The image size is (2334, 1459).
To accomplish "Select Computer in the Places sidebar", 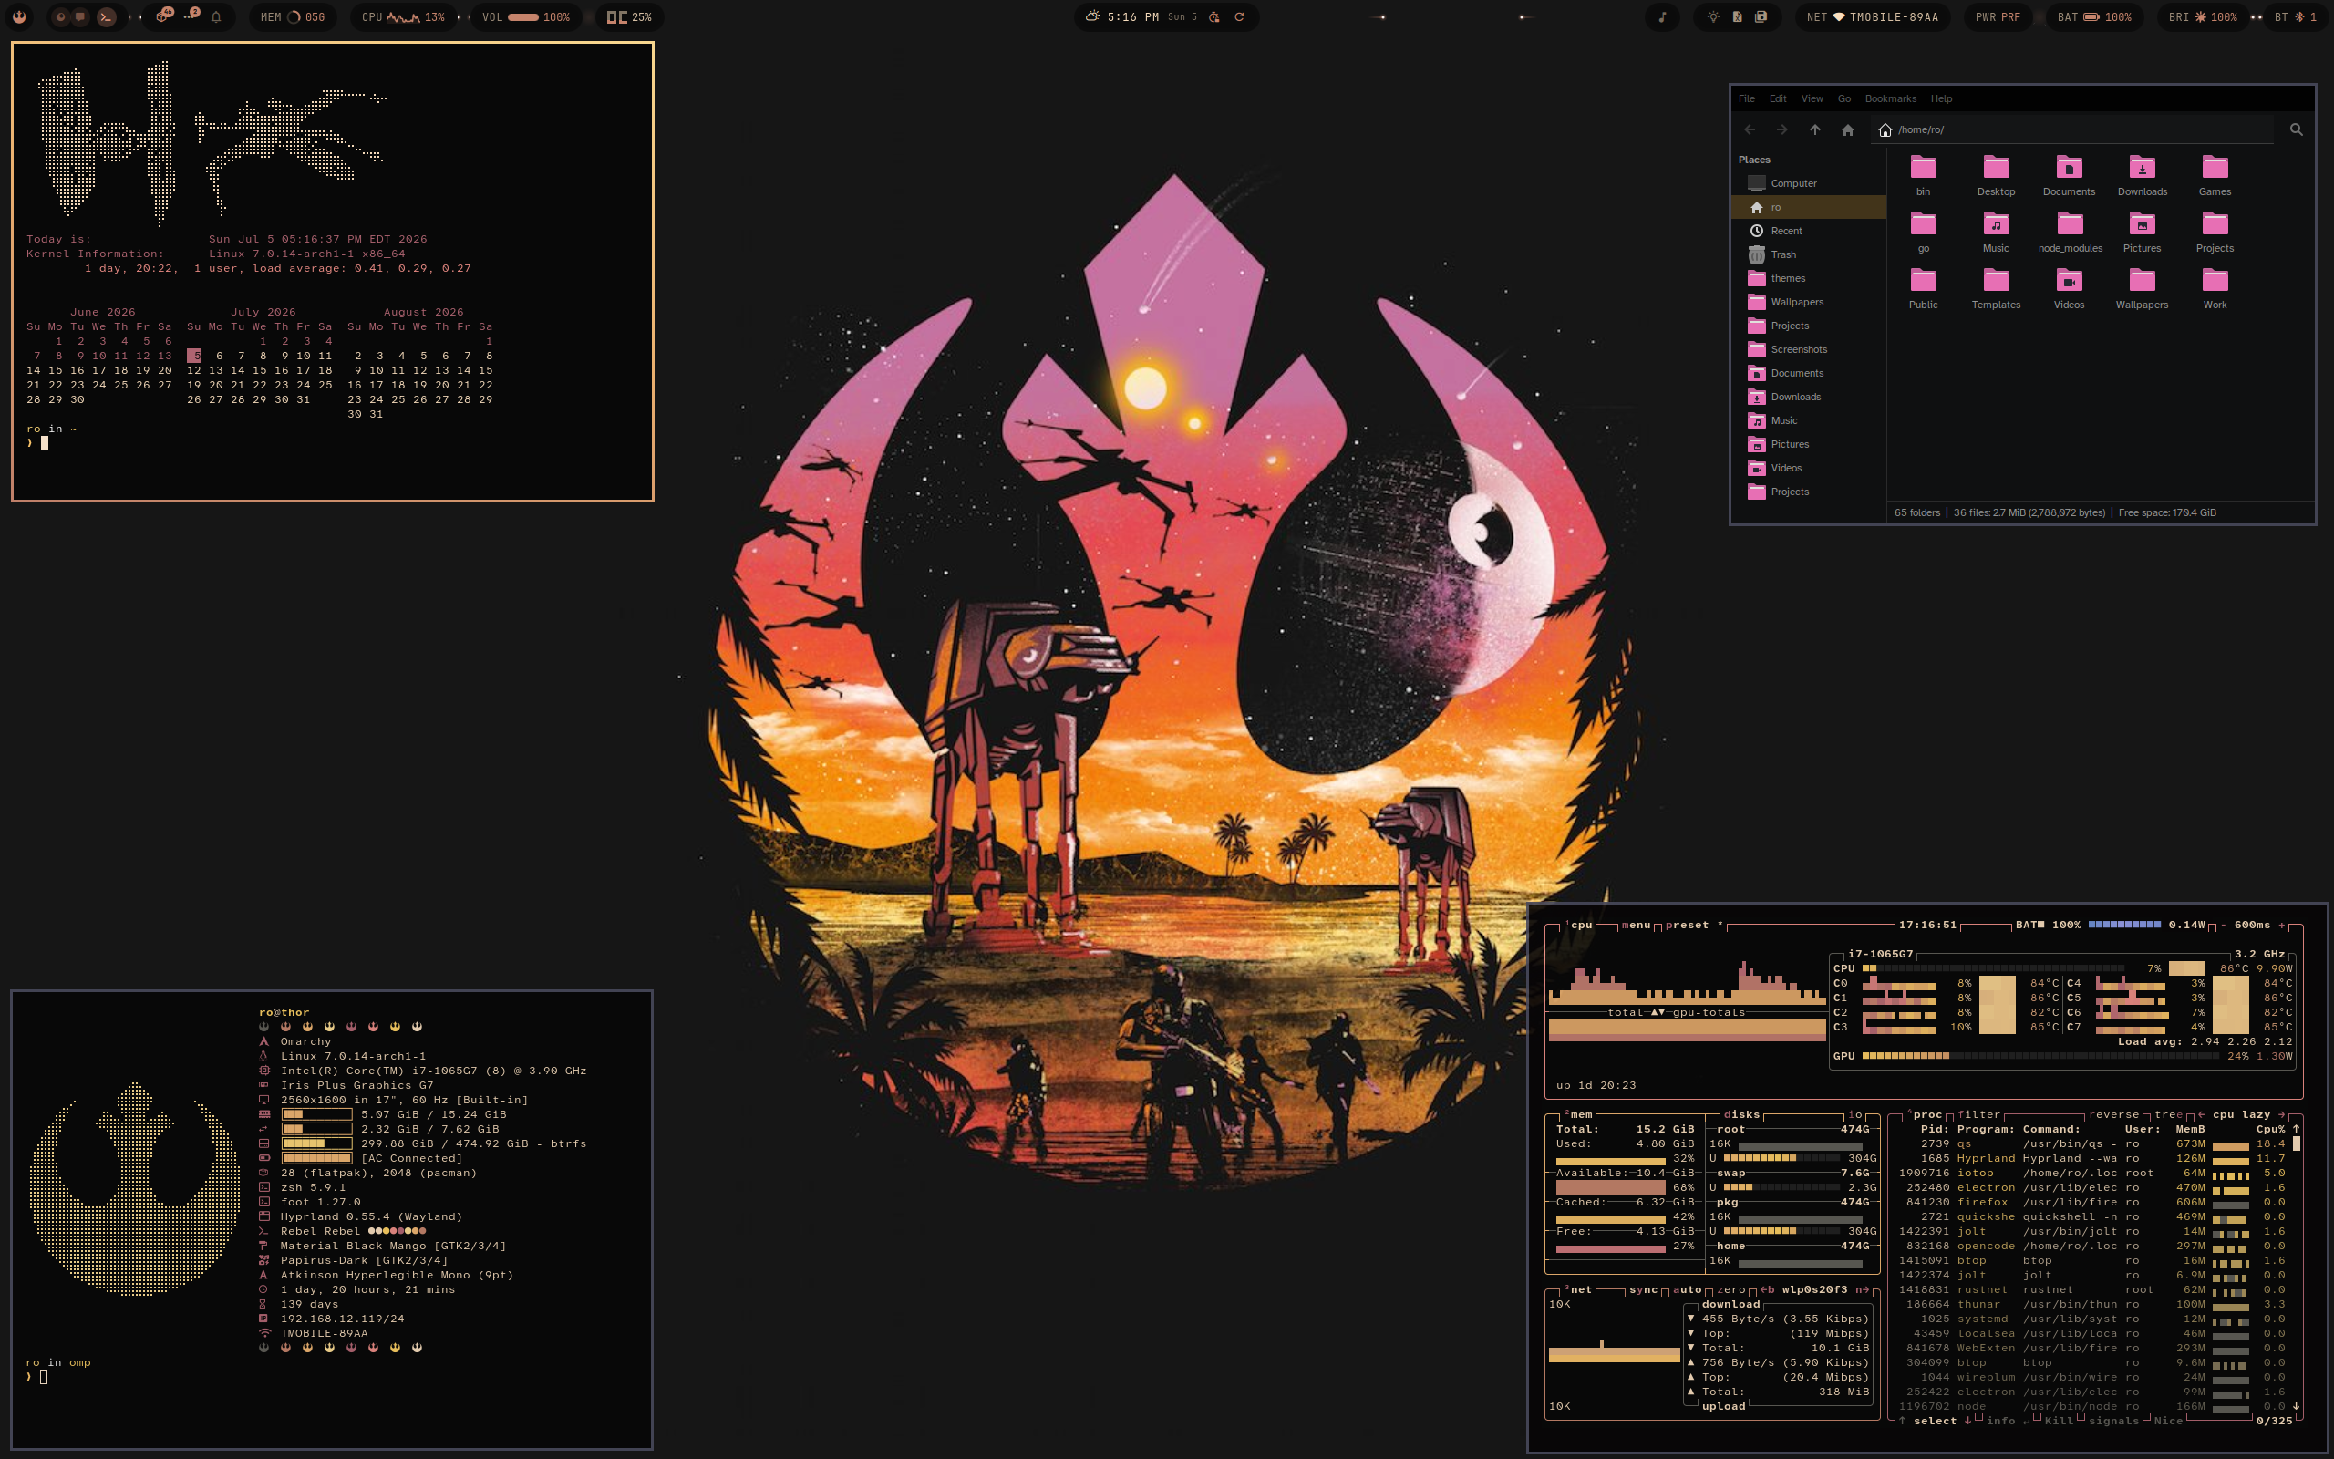I will 1810,183.
